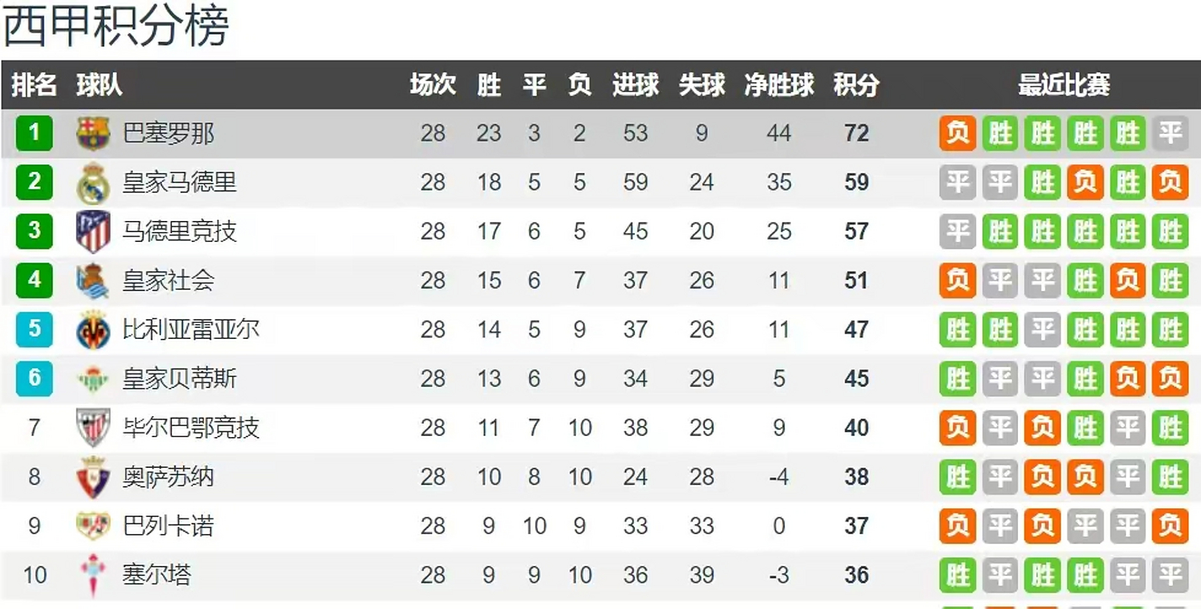Click the Villarreal yellow club crest

pos(93,330)
